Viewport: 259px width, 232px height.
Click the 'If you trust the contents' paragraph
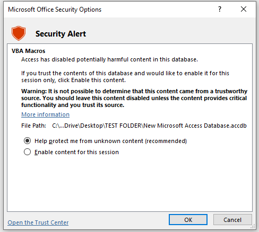coord(125,77)
